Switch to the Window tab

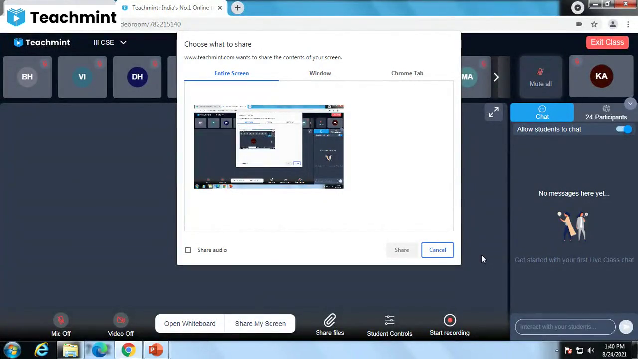[x=320, y=73]
